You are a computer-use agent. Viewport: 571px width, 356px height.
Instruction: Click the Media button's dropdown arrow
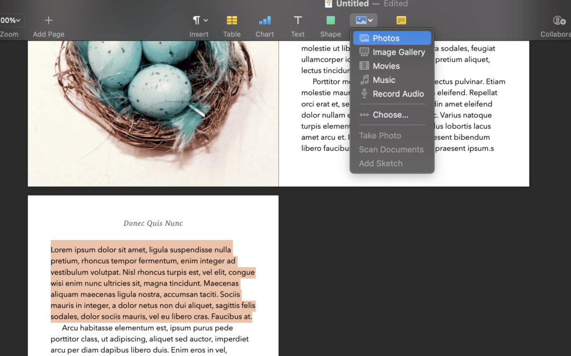369,19
